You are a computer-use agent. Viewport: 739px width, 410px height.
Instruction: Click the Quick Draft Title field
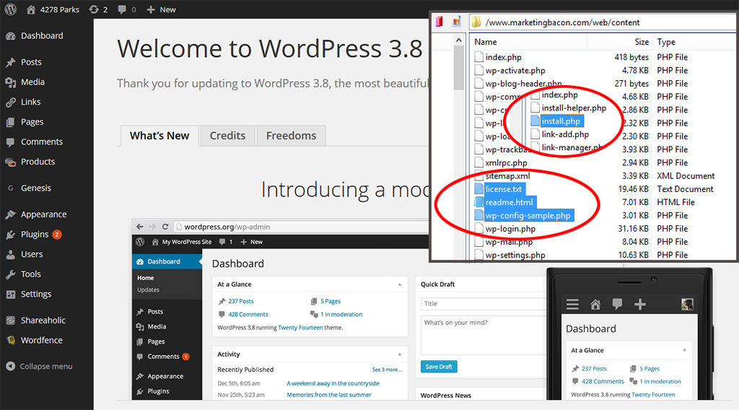pyautogui.click(x=483, y=303)
